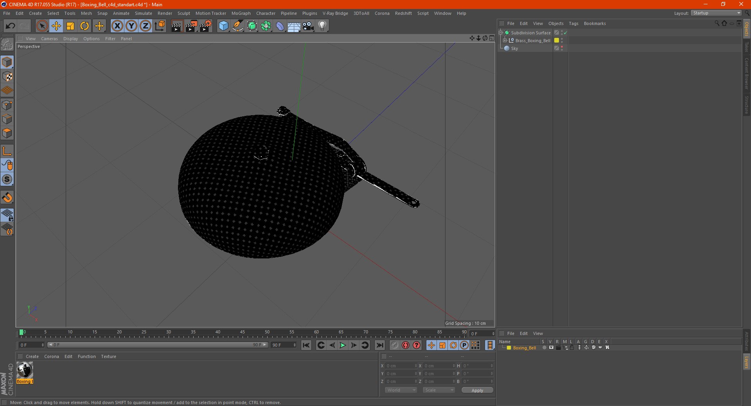Viewport: 751px width, 406px height.
Task: Step to next frame
Action: click(x=354, y=345)
